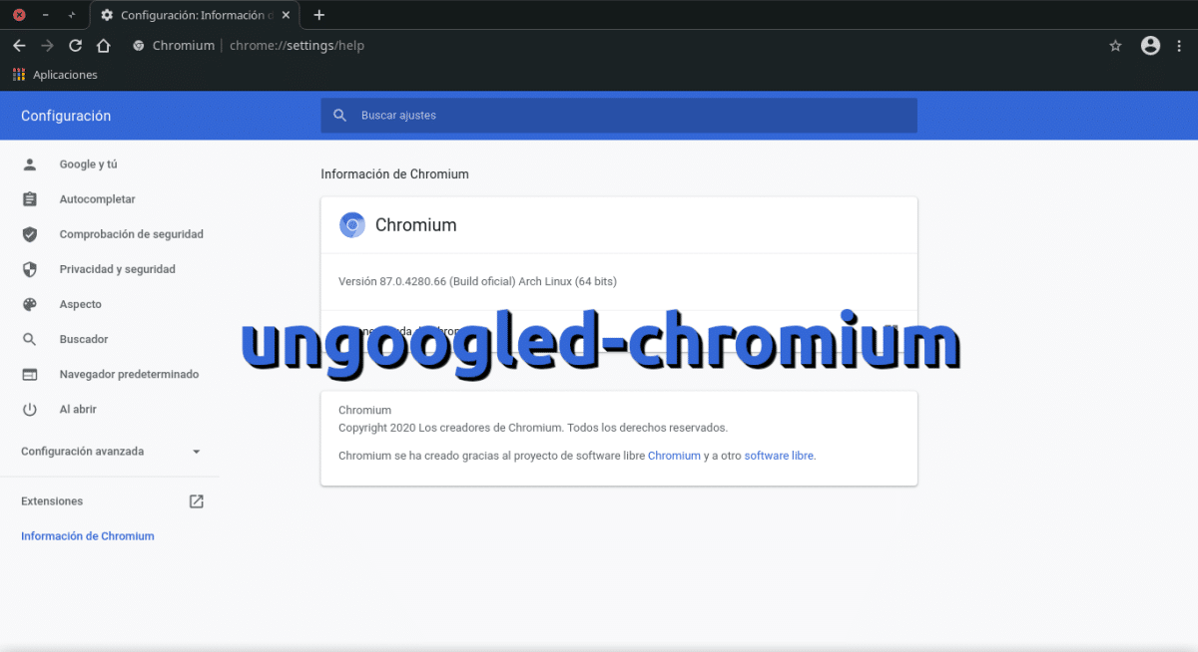Select the Aspecto palette icon in sidebar

[29, 304]
